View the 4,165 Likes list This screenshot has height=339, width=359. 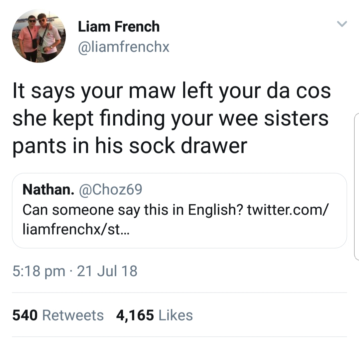tap(155, 315)
